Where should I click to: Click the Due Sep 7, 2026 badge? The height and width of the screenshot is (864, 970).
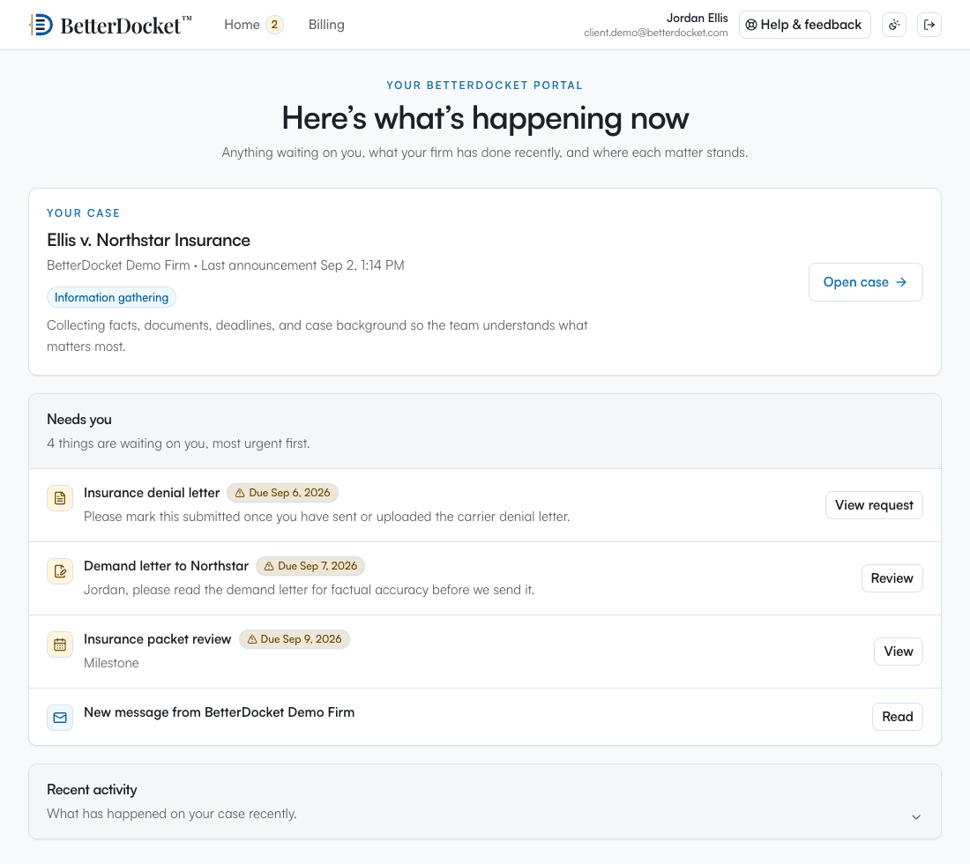point(310,566)
